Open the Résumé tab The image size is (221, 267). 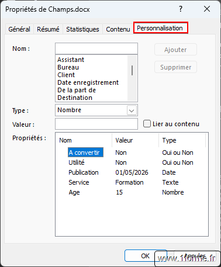click(x=48, y=29)
